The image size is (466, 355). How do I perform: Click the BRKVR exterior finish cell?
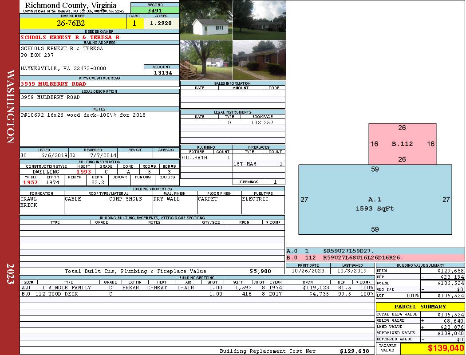point(130,288)
